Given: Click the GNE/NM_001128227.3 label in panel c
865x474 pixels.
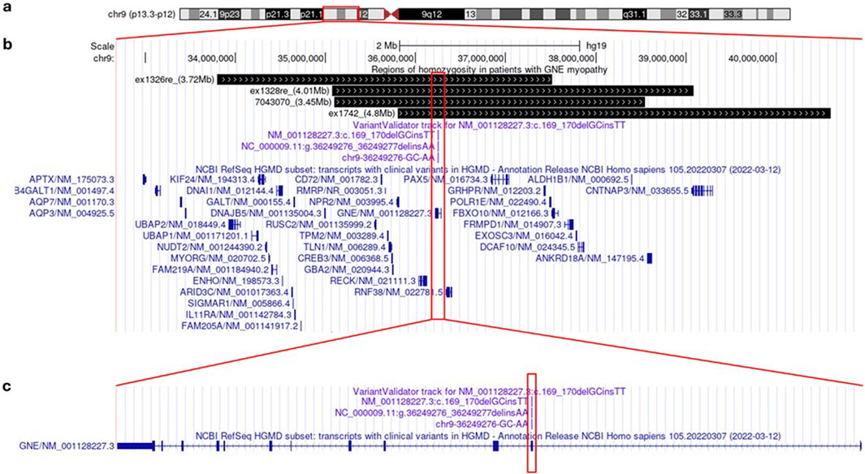Looking at the screenshot, I should coord(67,446).
